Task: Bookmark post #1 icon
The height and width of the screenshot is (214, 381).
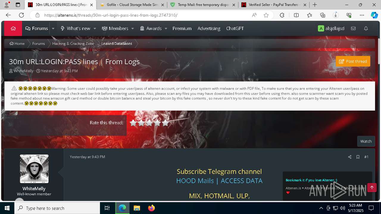Action: tap(358, 157)
